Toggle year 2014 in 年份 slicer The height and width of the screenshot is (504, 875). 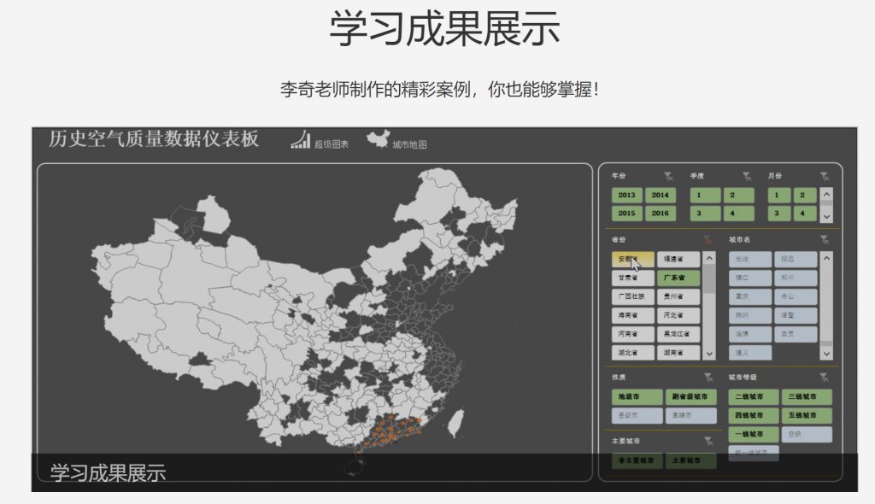click(x=661, y=195)
